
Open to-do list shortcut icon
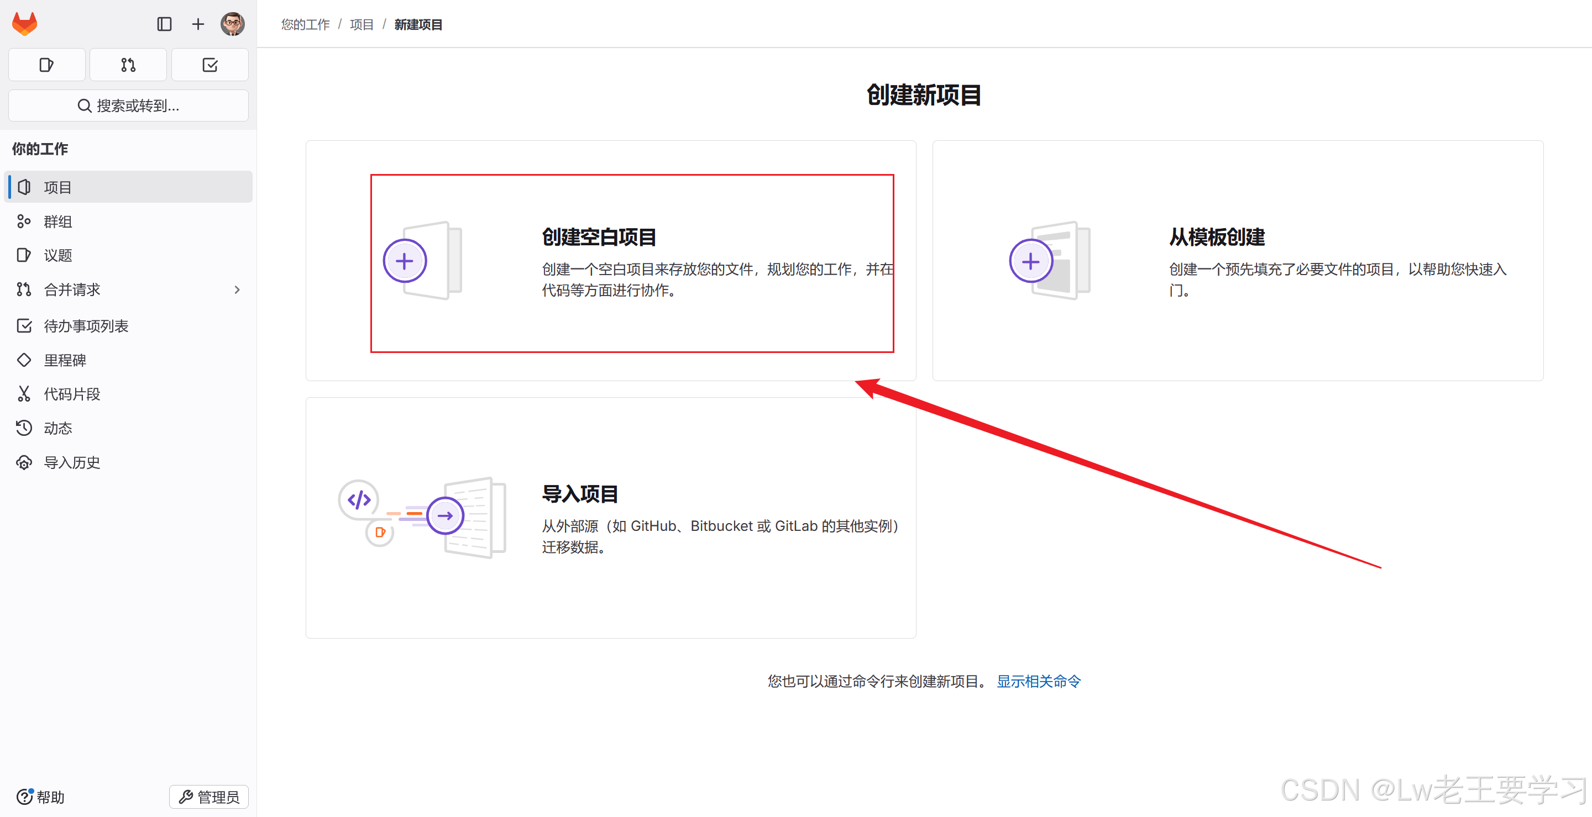click(210, 65)
